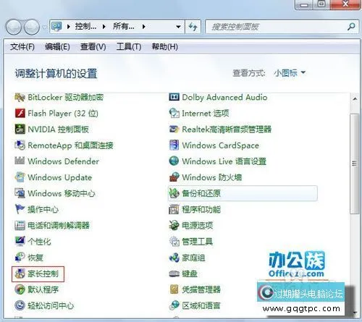Click the vertical scrollbar thumb
Screen dimensions: 362x322
pos(354,164)
